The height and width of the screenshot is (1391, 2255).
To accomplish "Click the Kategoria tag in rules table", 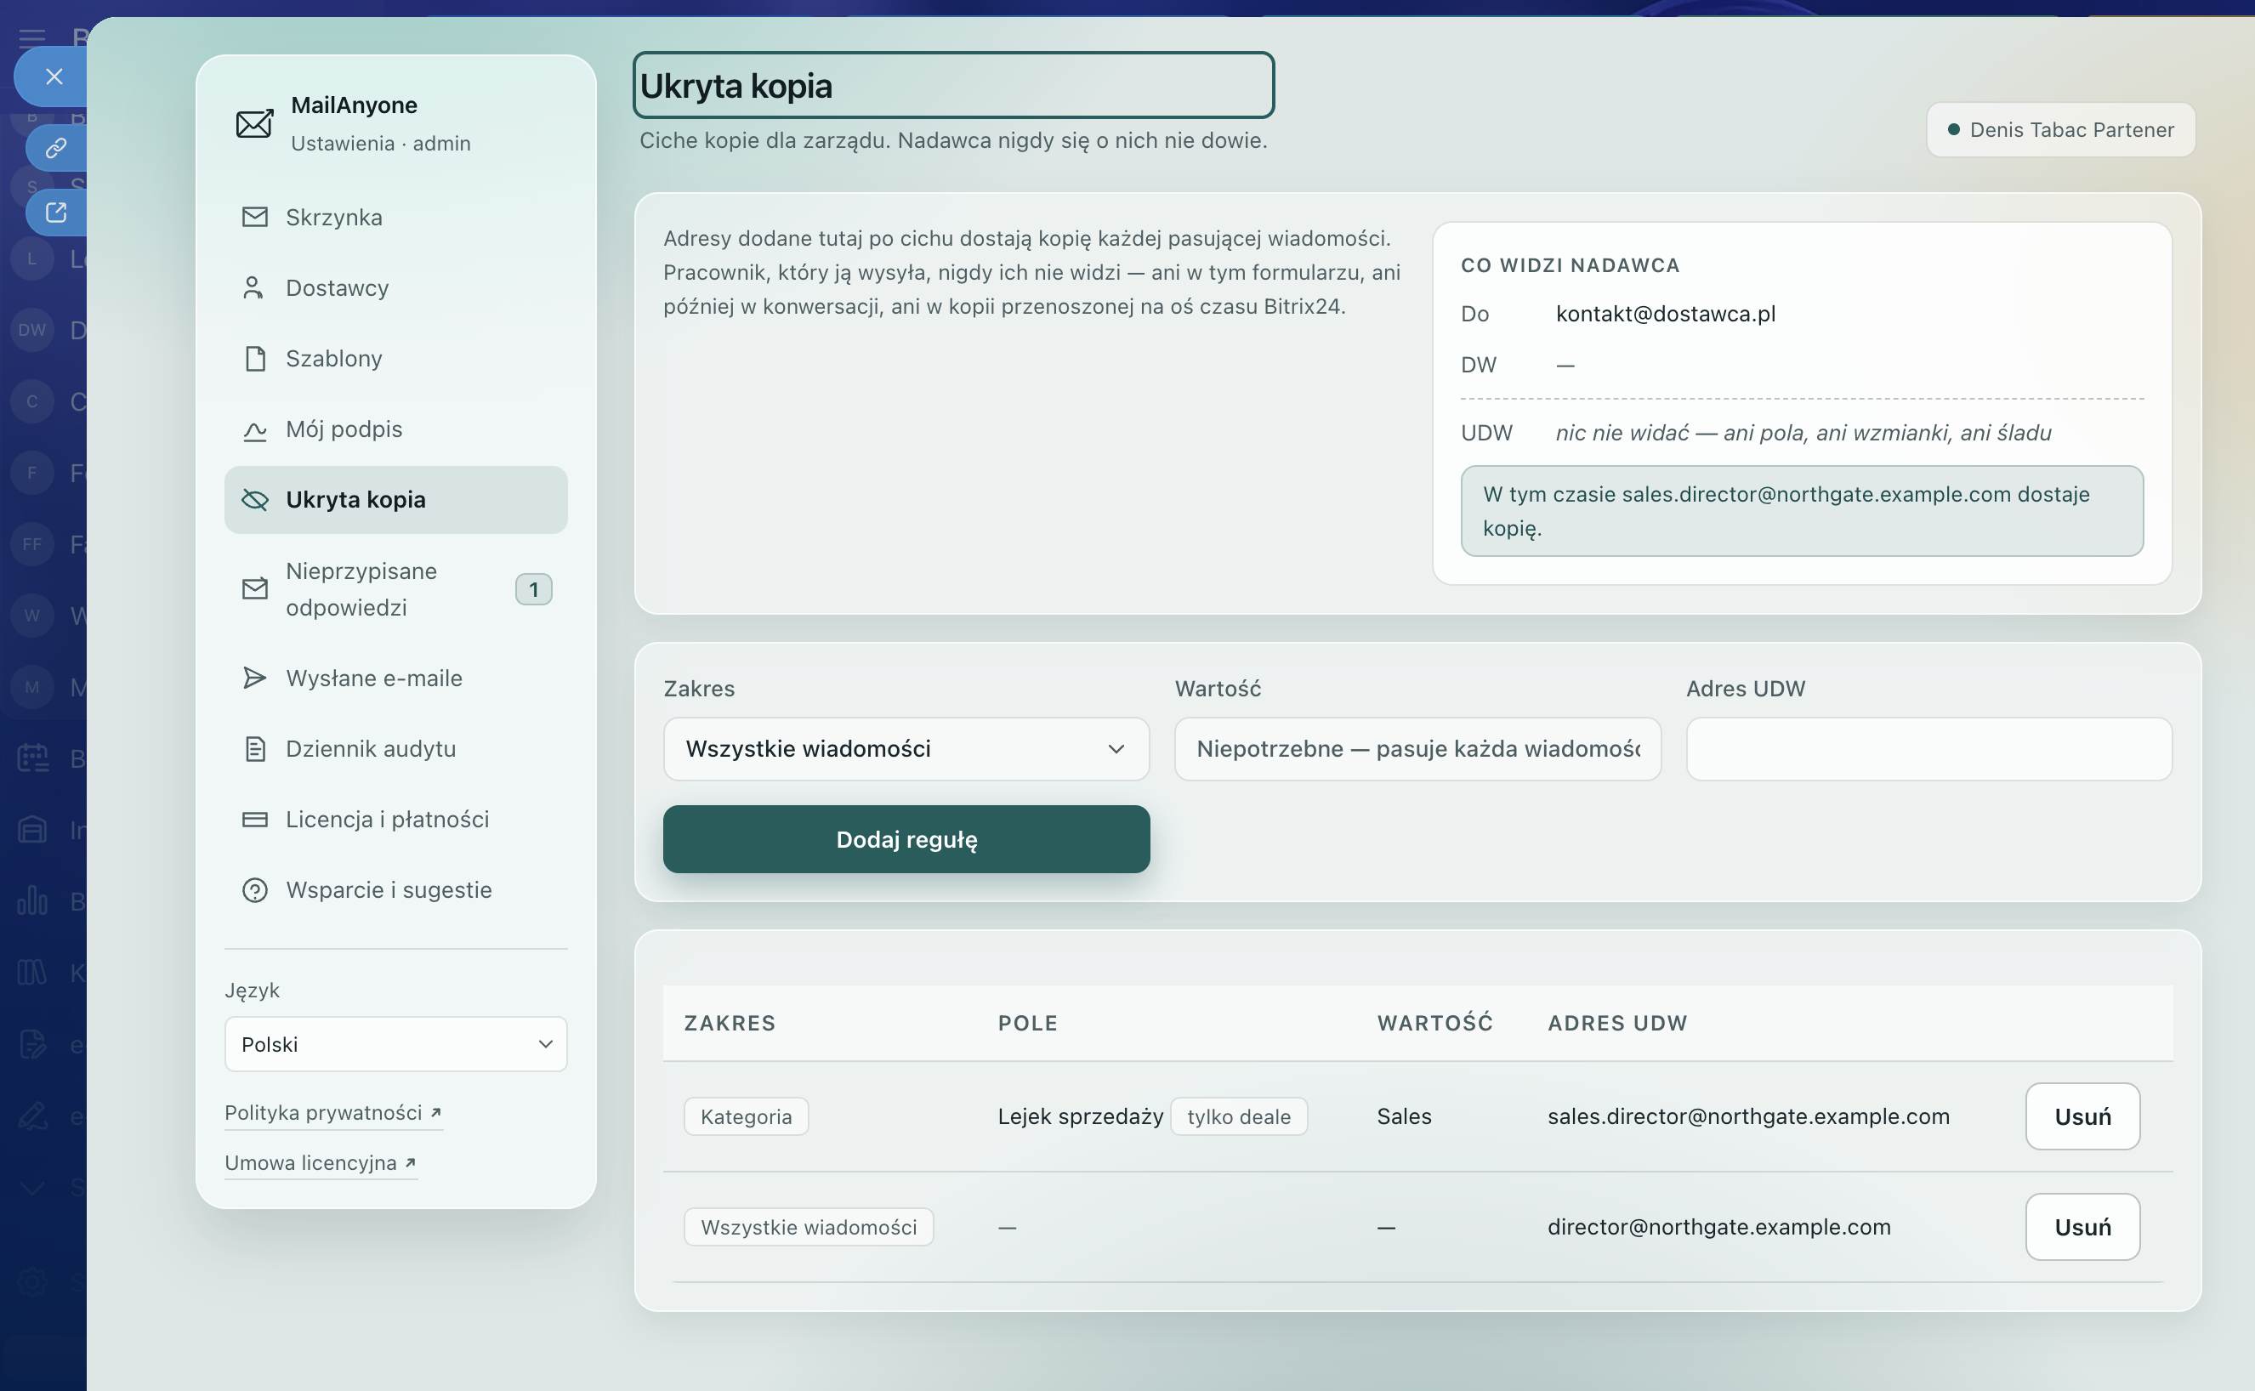I will point(747,1117).
